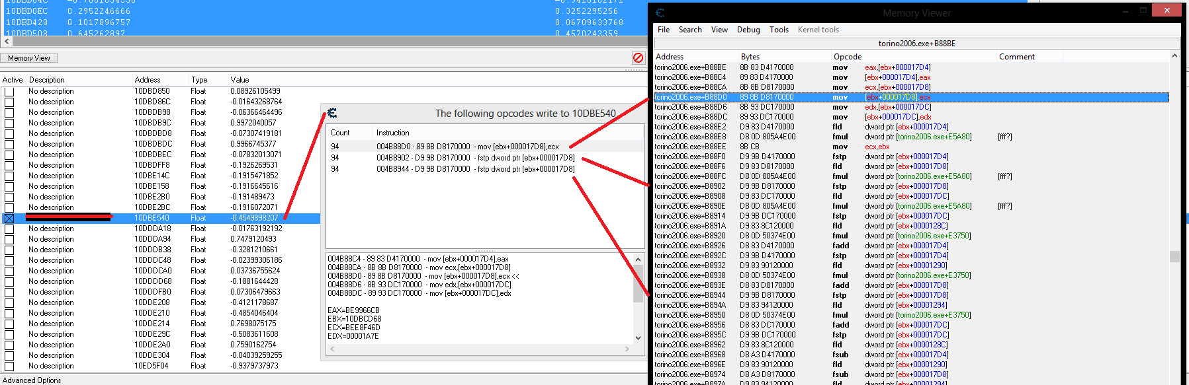The height and width of the screenshot is (385, 1189).
Task: Click the Opcode column header in disassembler
Action: pyautogui.click(x=848, y=57)
